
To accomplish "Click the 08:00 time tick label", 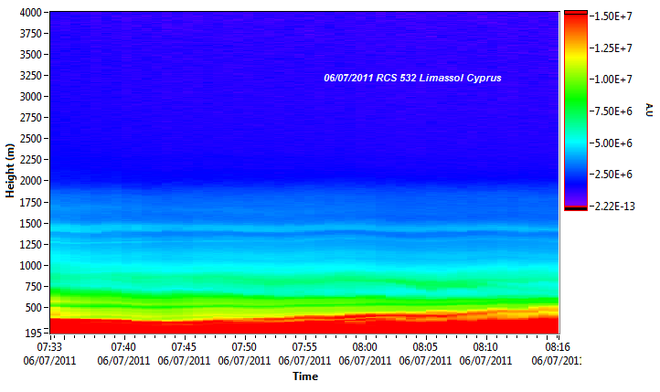I will (365, 348).
